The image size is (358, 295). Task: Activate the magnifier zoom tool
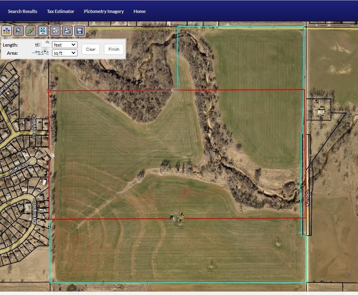click(x=18, y=30)
